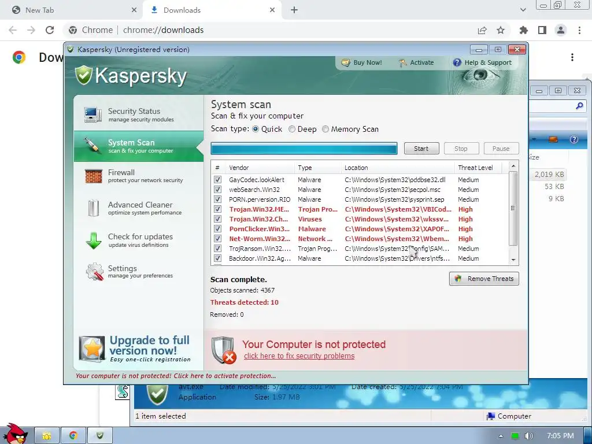This screenshot has height=444, width=592.
Task: Open Chrome tab search chevron
Action: pyautogui.click(x=523, y=10)
